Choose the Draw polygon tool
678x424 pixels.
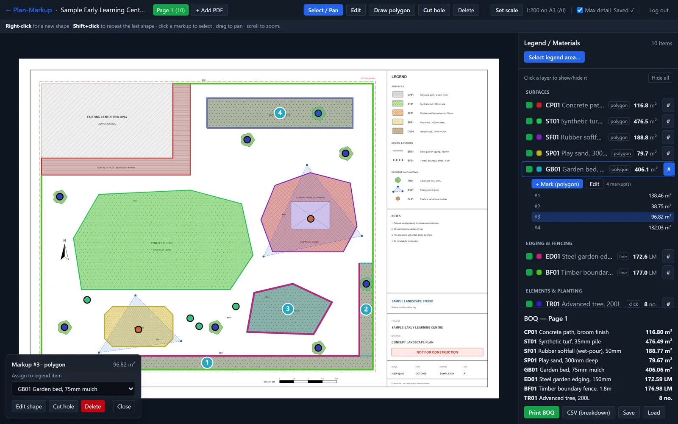pyautogui.click(x=392, y=10)
